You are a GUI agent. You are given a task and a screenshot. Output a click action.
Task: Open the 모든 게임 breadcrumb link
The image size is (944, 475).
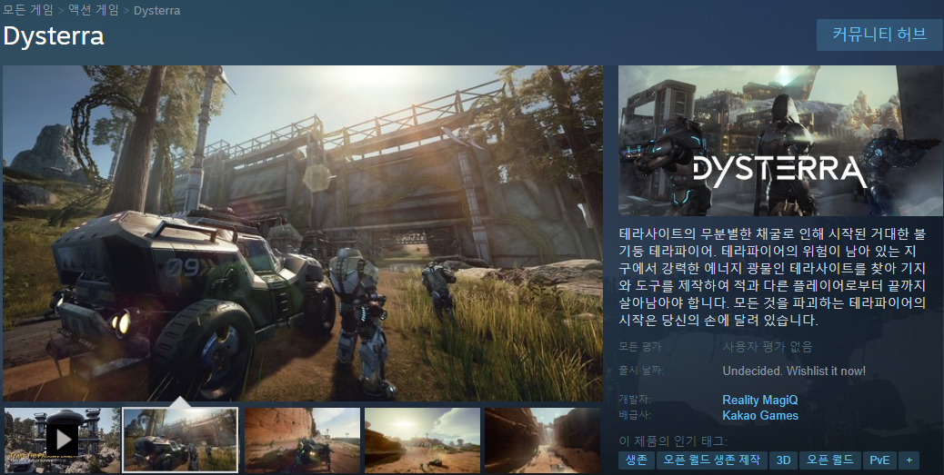point(27,10)
